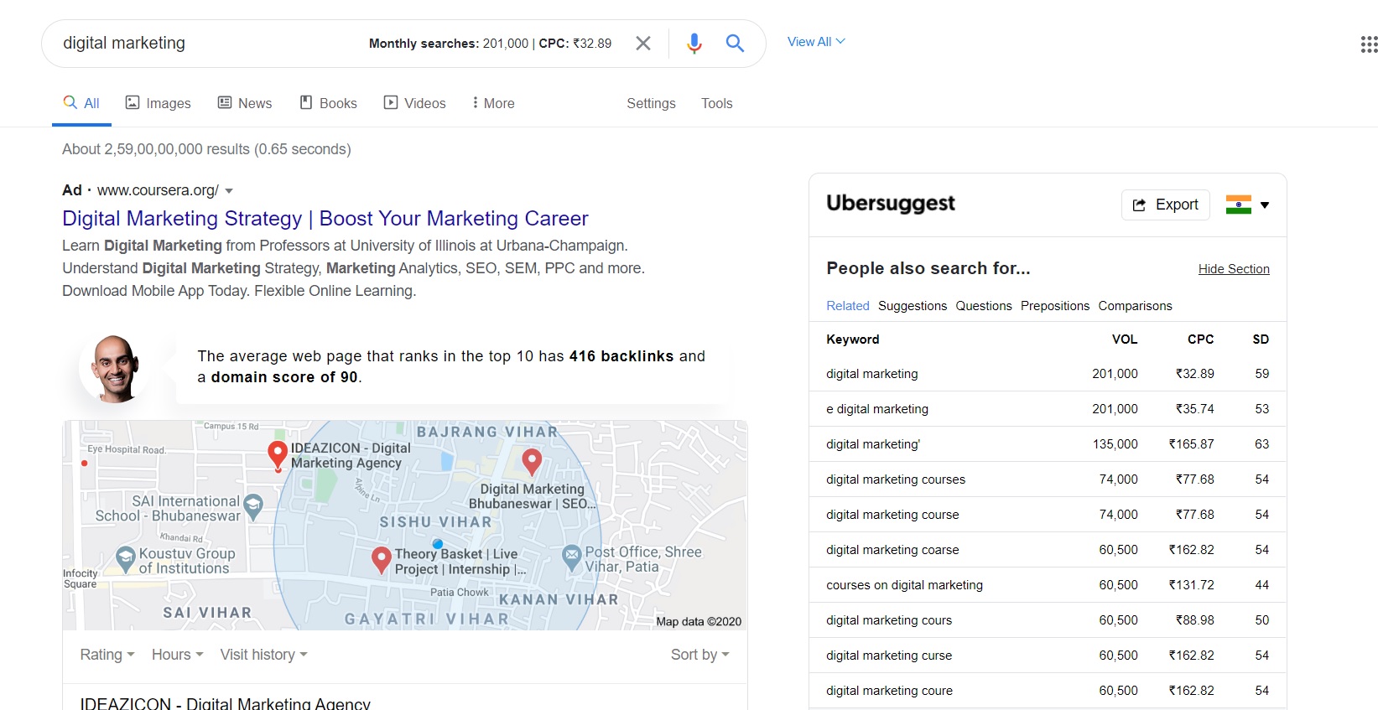
Task: Open the Rating filter dropdown
Action: pos(107,655)
